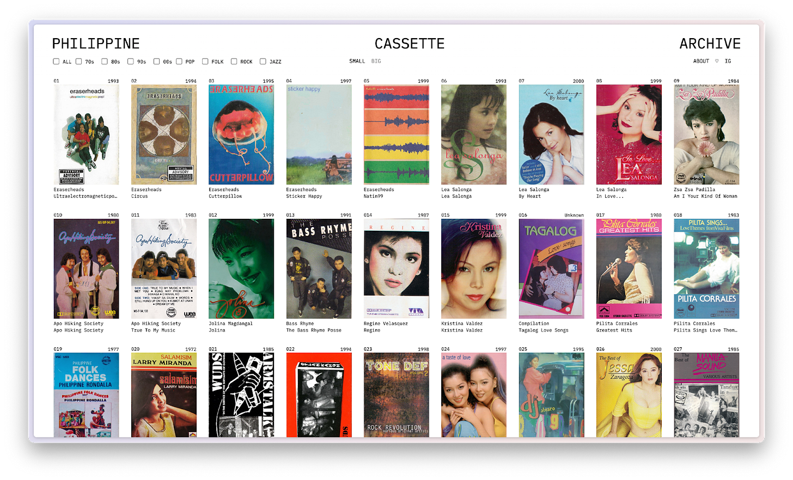The width and height of the screenshot is (793, 480).
Task: View the WUDS Armstalk cassette cover
Action: (x=241, y=395)
